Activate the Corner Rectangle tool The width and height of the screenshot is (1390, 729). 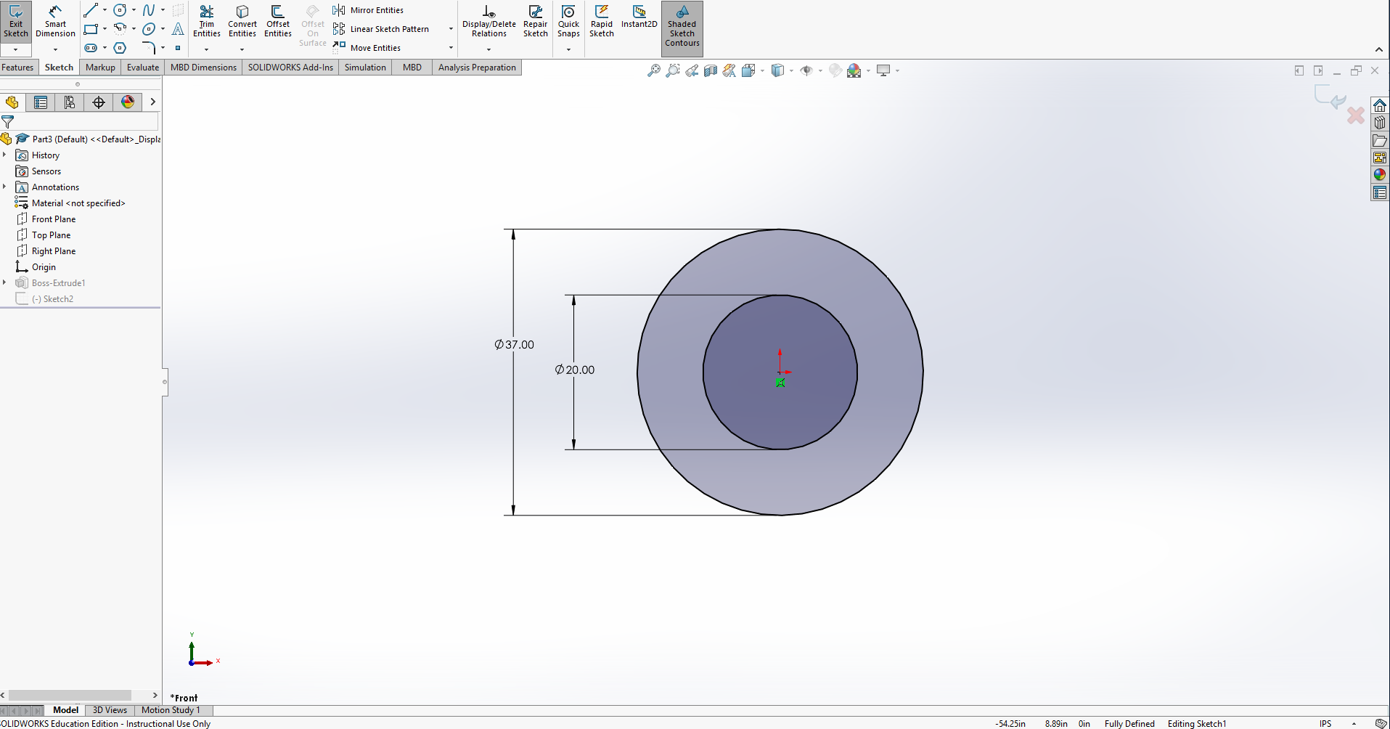(x=91, y=29)
